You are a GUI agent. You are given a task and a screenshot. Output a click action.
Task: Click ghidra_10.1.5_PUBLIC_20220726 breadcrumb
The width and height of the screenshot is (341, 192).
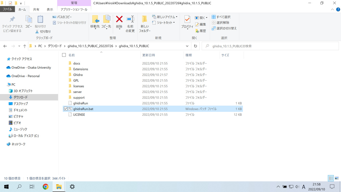pos(90,46)
